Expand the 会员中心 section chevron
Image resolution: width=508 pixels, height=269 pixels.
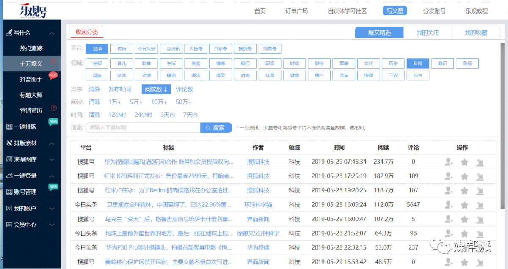52,225
